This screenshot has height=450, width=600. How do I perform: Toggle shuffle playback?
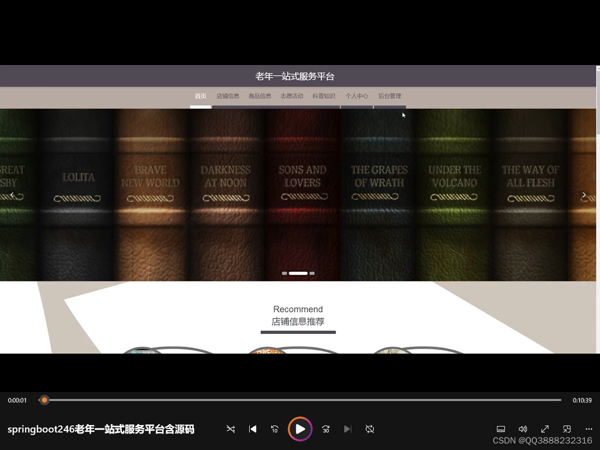pyautogui.click(x=230, y=429)
